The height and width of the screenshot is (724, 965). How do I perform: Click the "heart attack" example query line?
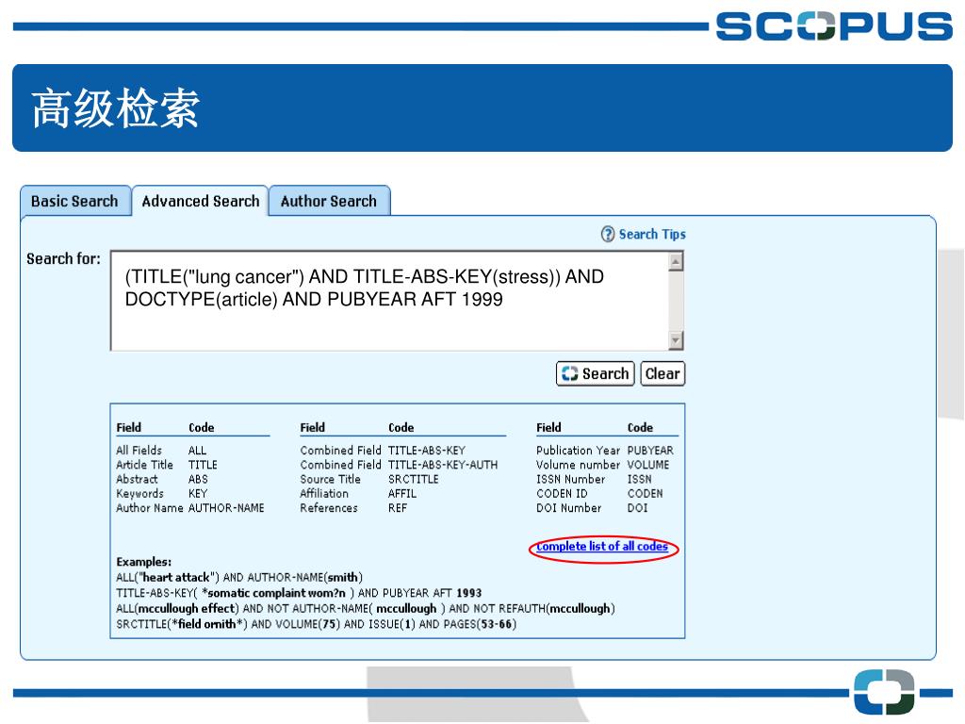pos(238,578)
